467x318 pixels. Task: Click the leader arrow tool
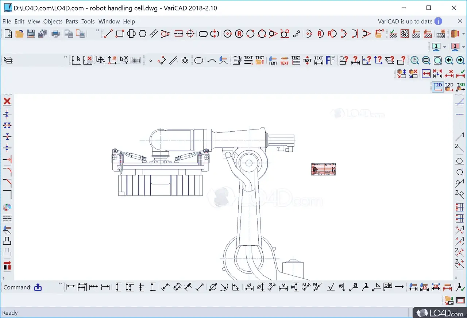[400, 287]
